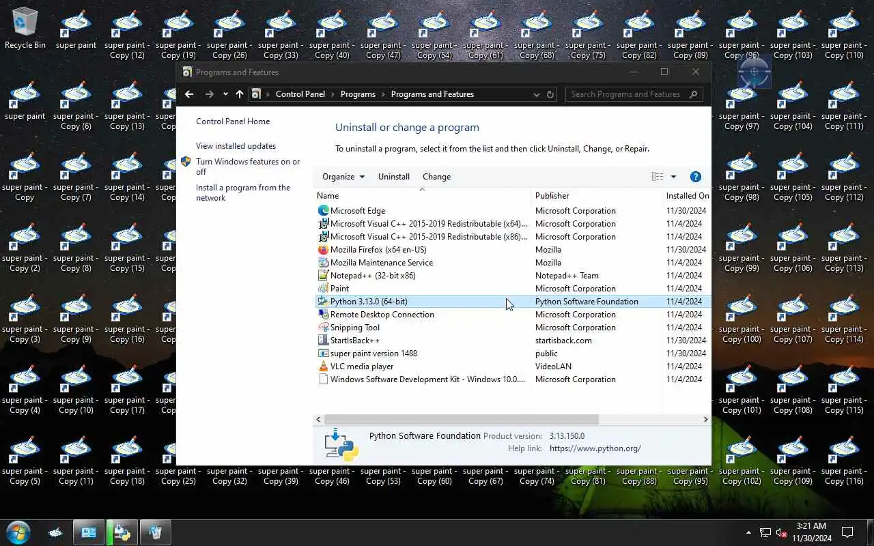Select Microsoft Visual C++ 2015-2019 Redistributable (x64) row

tap(512, 224)
